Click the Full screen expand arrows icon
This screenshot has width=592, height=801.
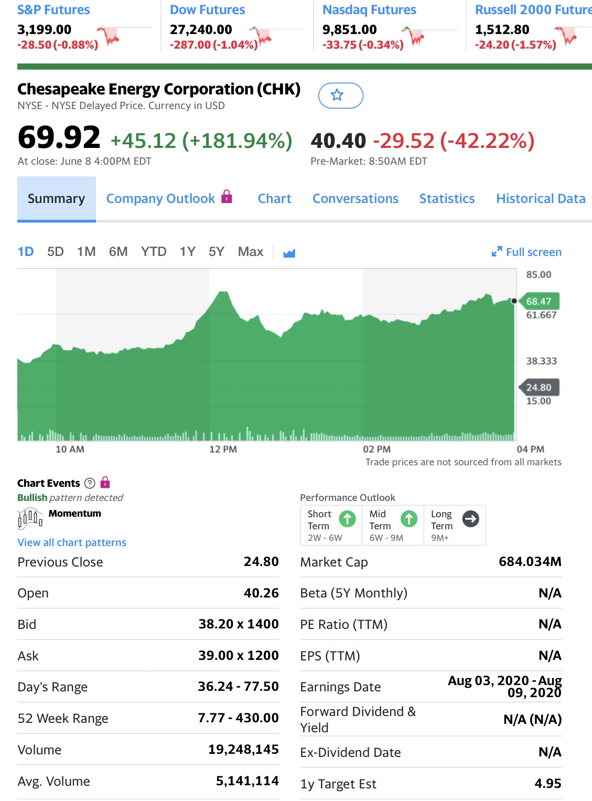pyautogui.click(x=496, y=252)
